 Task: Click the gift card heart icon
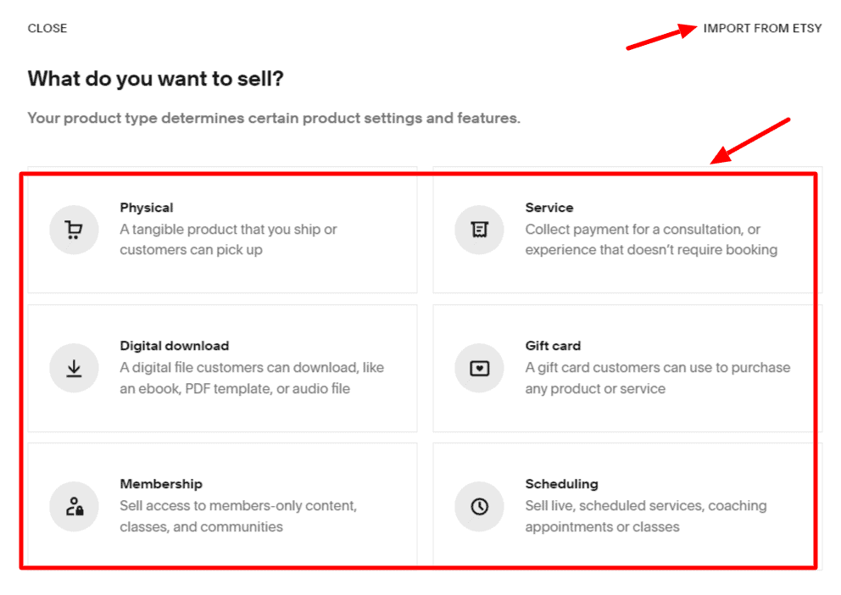[x=479, y=368]
